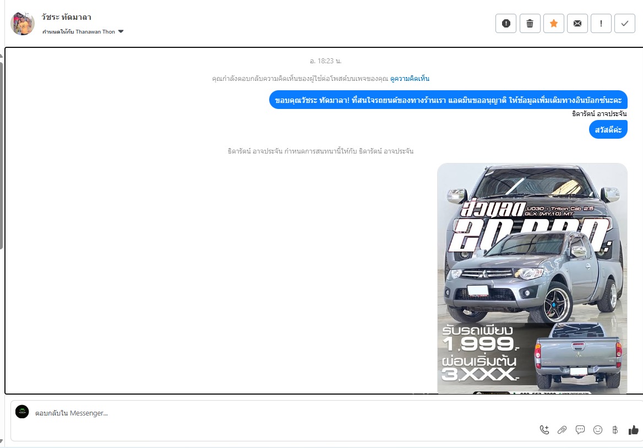Click the timestamp อ. 18:23 น.
643x448 pixels.
tap(325, 61)
